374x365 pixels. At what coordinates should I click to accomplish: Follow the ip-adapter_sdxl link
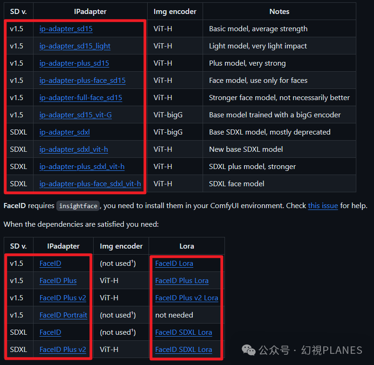65,132
